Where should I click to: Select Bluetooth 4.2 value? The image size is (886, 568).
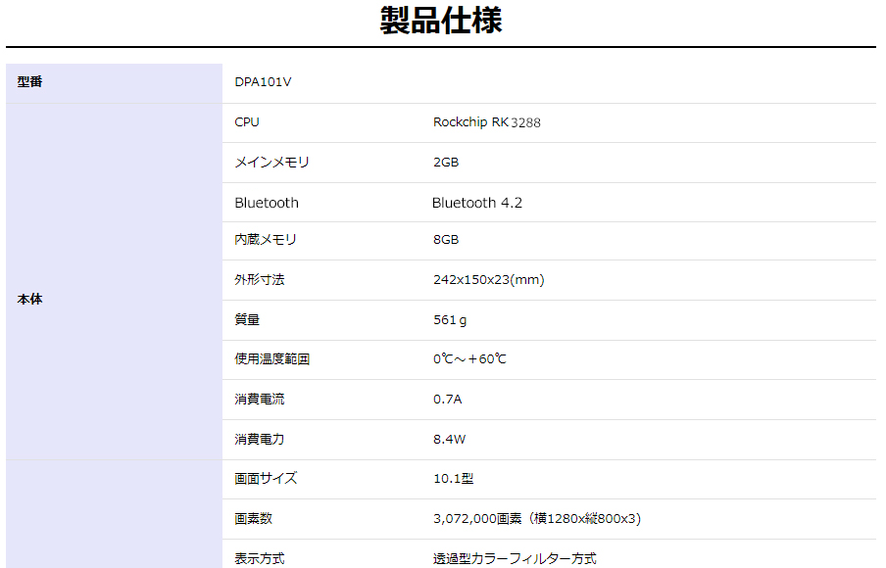tap(477, 203)
